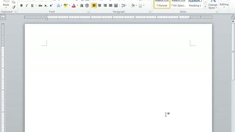Click the vertical scrollbar thumb
The image size is (235, 132).
233,52
